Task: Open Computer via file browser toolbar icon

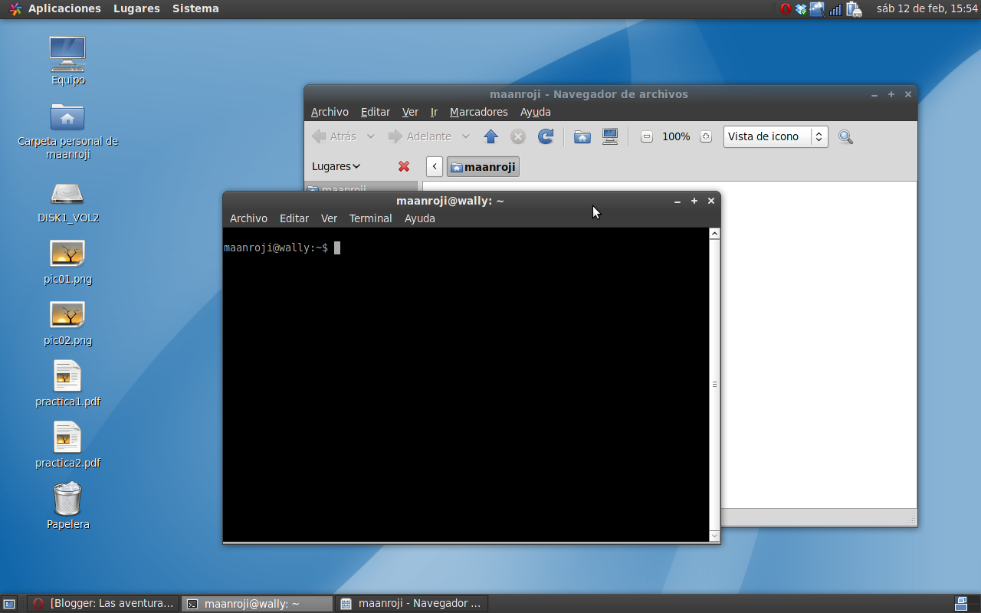Action: pos(610,136)
